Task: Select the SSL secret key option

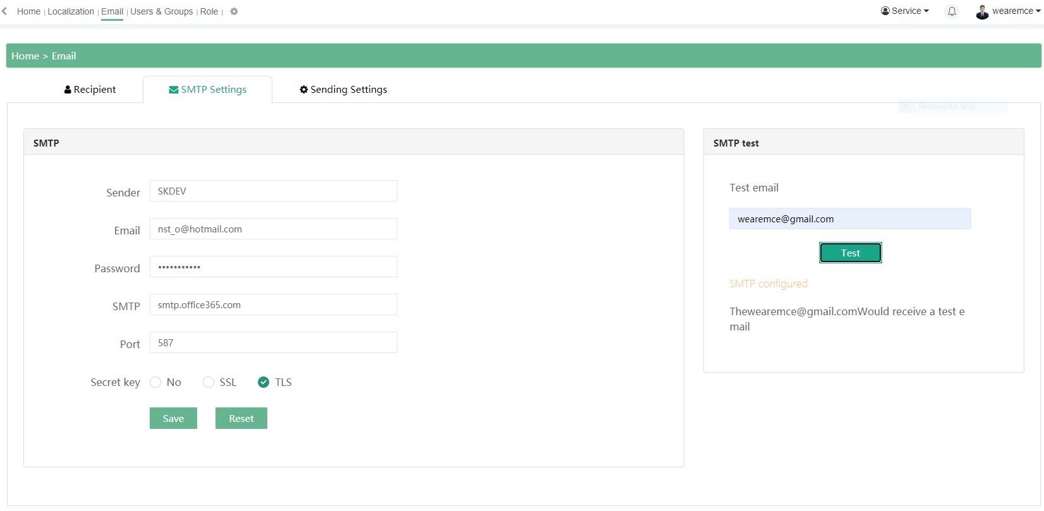Action: (x=209, y=382)
